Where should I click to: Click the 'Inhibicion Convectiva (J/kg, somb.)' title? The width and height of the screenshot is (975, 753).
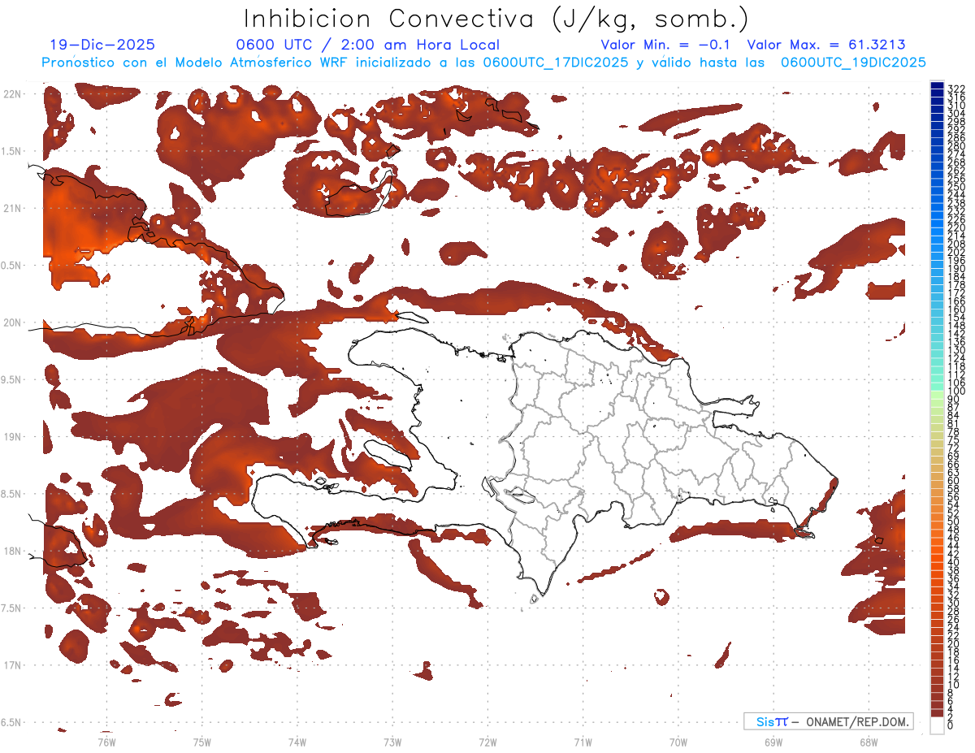[496, 19]
